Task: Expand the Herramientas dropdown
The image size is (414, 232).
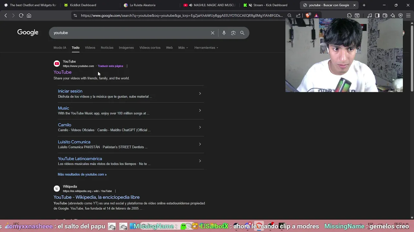Action: click(206, 48)
